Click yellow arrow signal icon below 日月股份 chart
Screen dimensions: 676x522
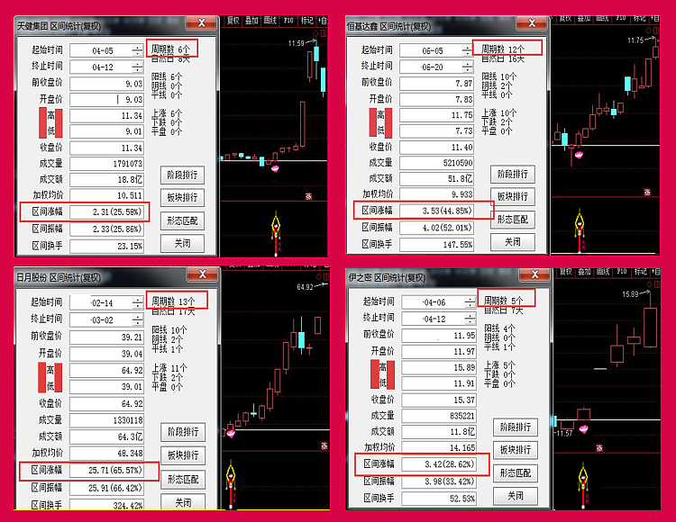click(231, 475)
